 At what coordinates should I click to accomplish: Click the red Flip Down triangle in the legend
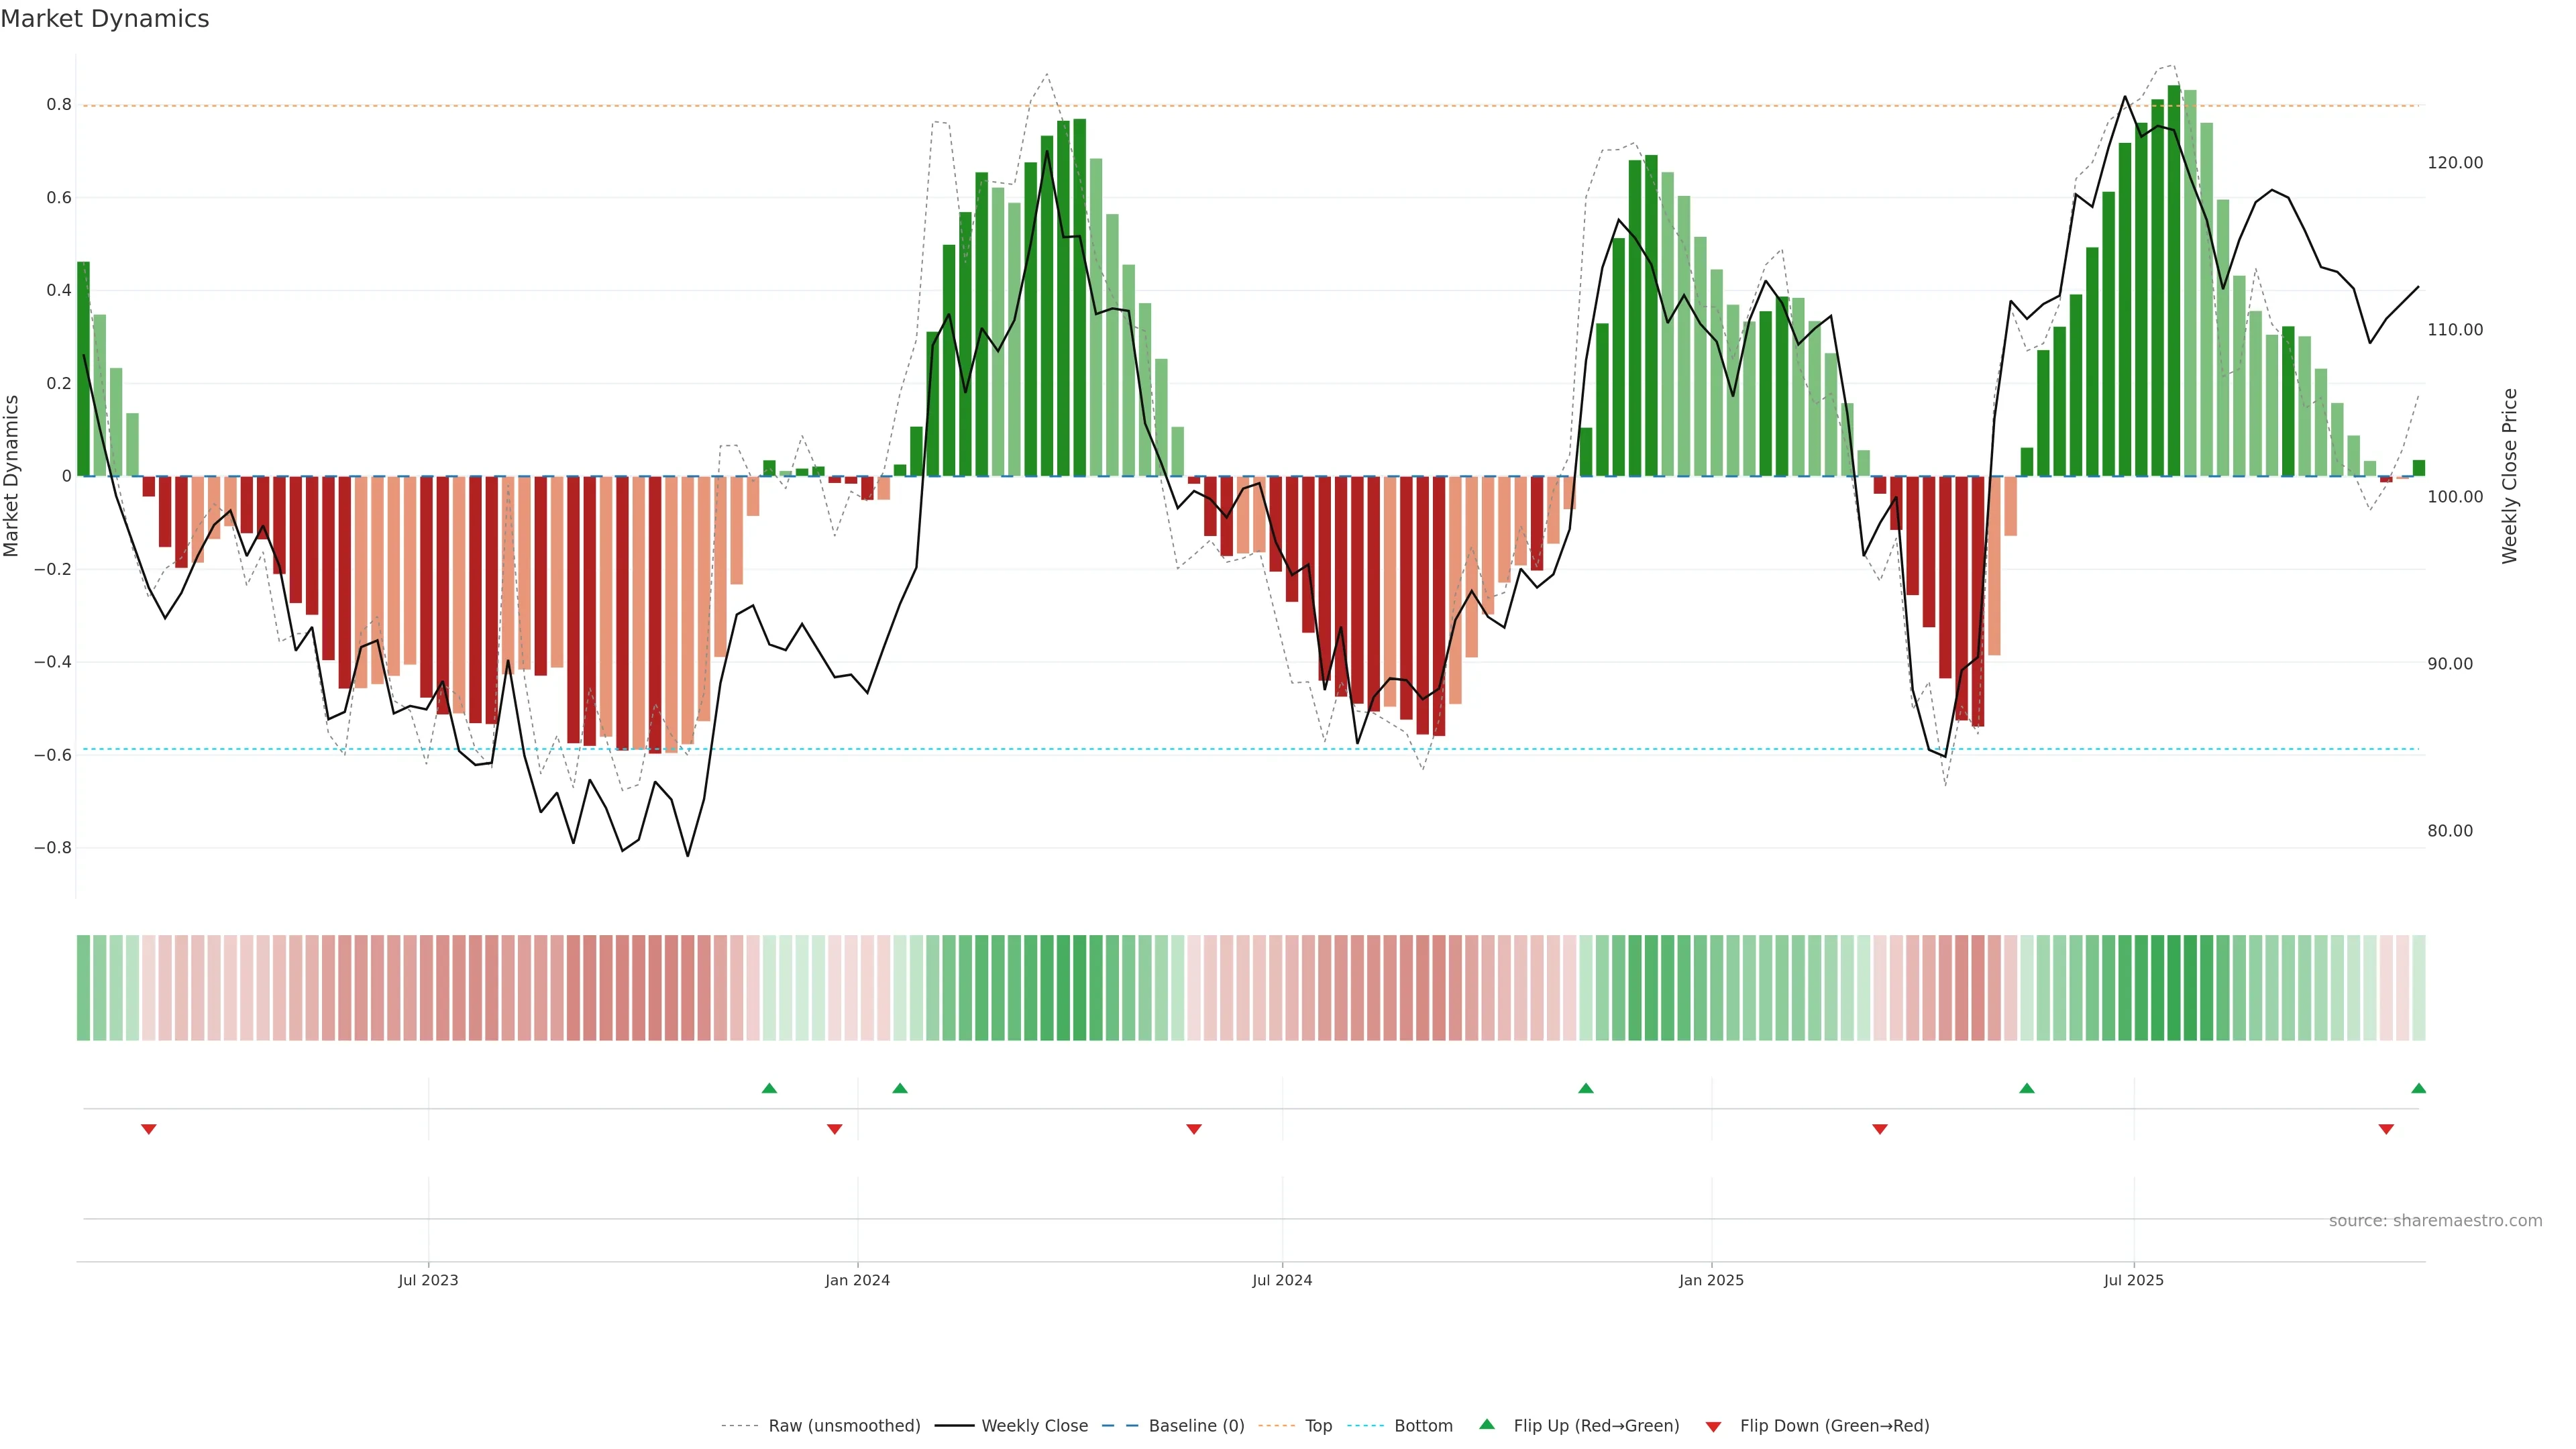click(1713, 1427)
